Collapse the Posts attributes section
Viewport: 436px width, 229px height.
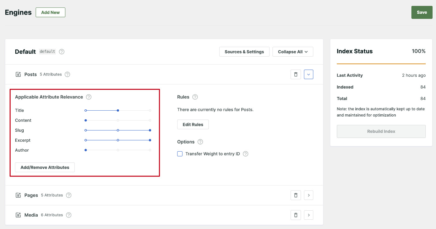click(x=309, y=74)
